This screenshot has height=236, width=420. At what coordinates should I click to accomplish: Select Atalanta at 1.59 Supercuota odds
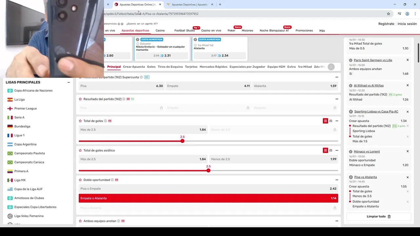coord(295,86)
